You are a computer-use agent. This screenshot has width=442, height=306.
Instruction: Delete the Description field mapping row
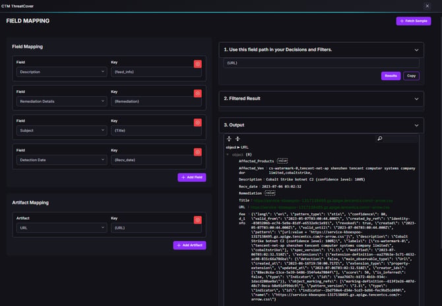pyautogui.click(x=198, y=64)
